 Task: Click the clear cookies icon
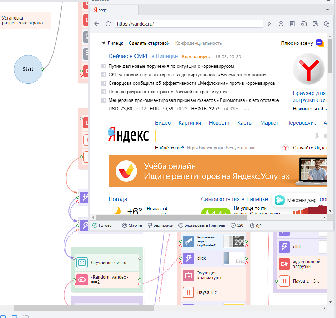(326, 24)
